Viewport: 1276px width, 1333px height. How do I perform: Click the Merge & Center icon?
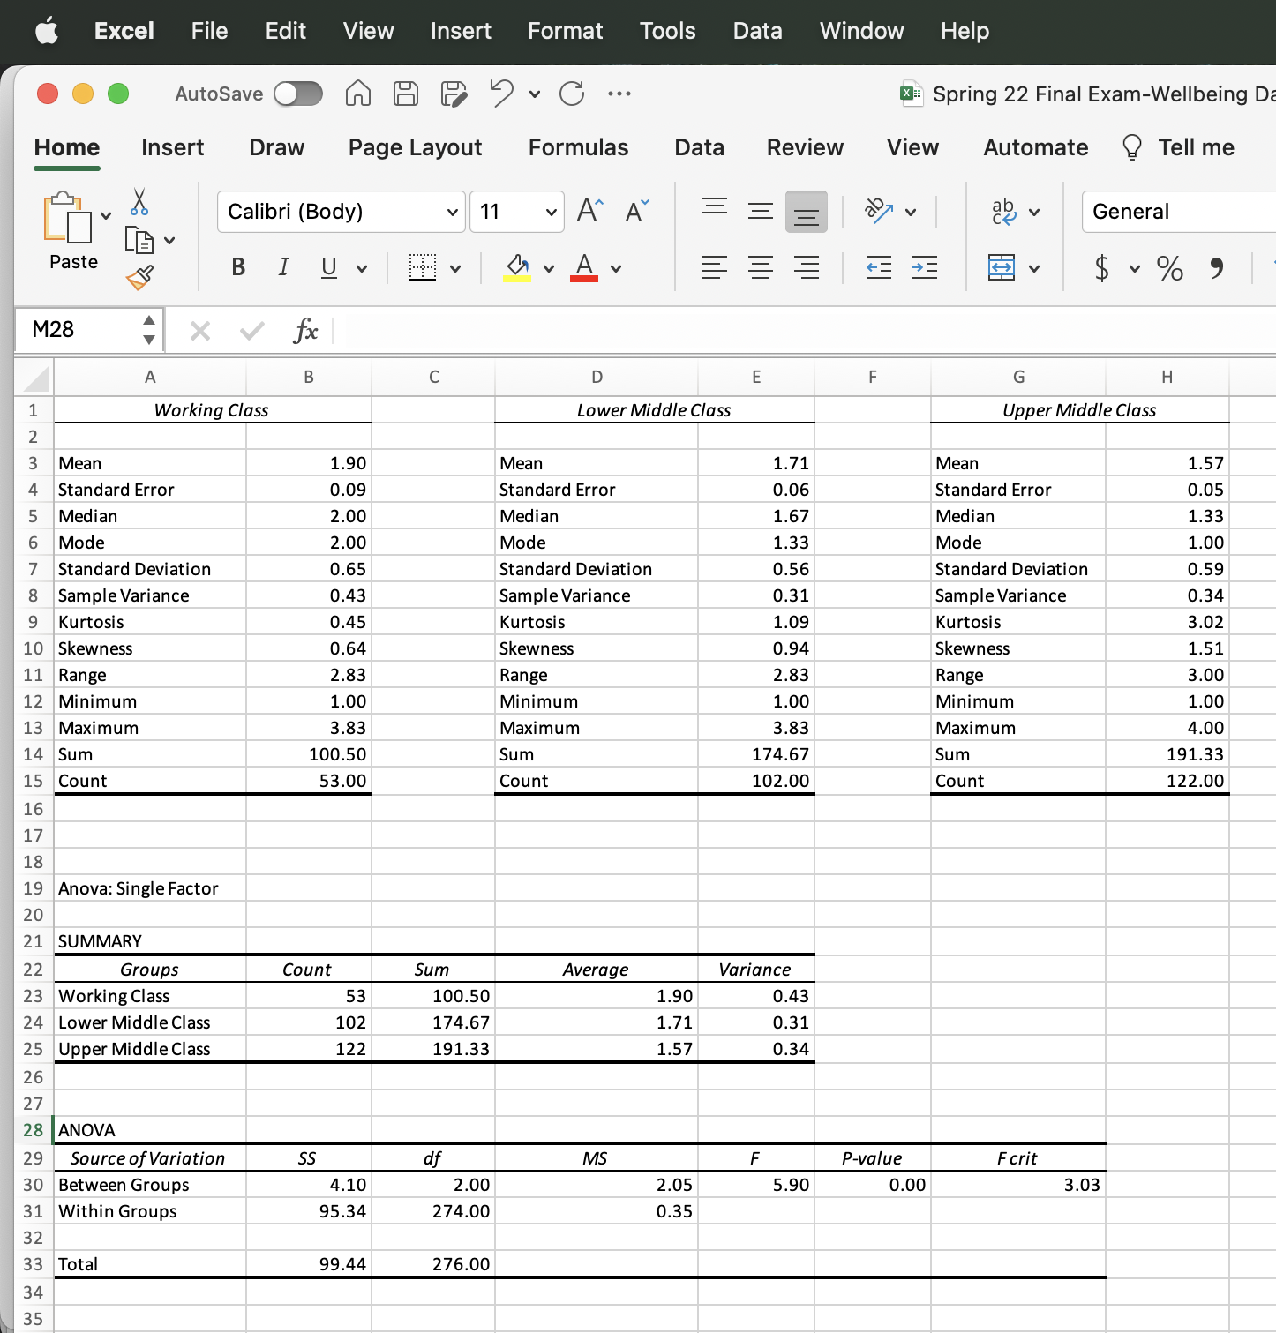[x=1002, y=267]
